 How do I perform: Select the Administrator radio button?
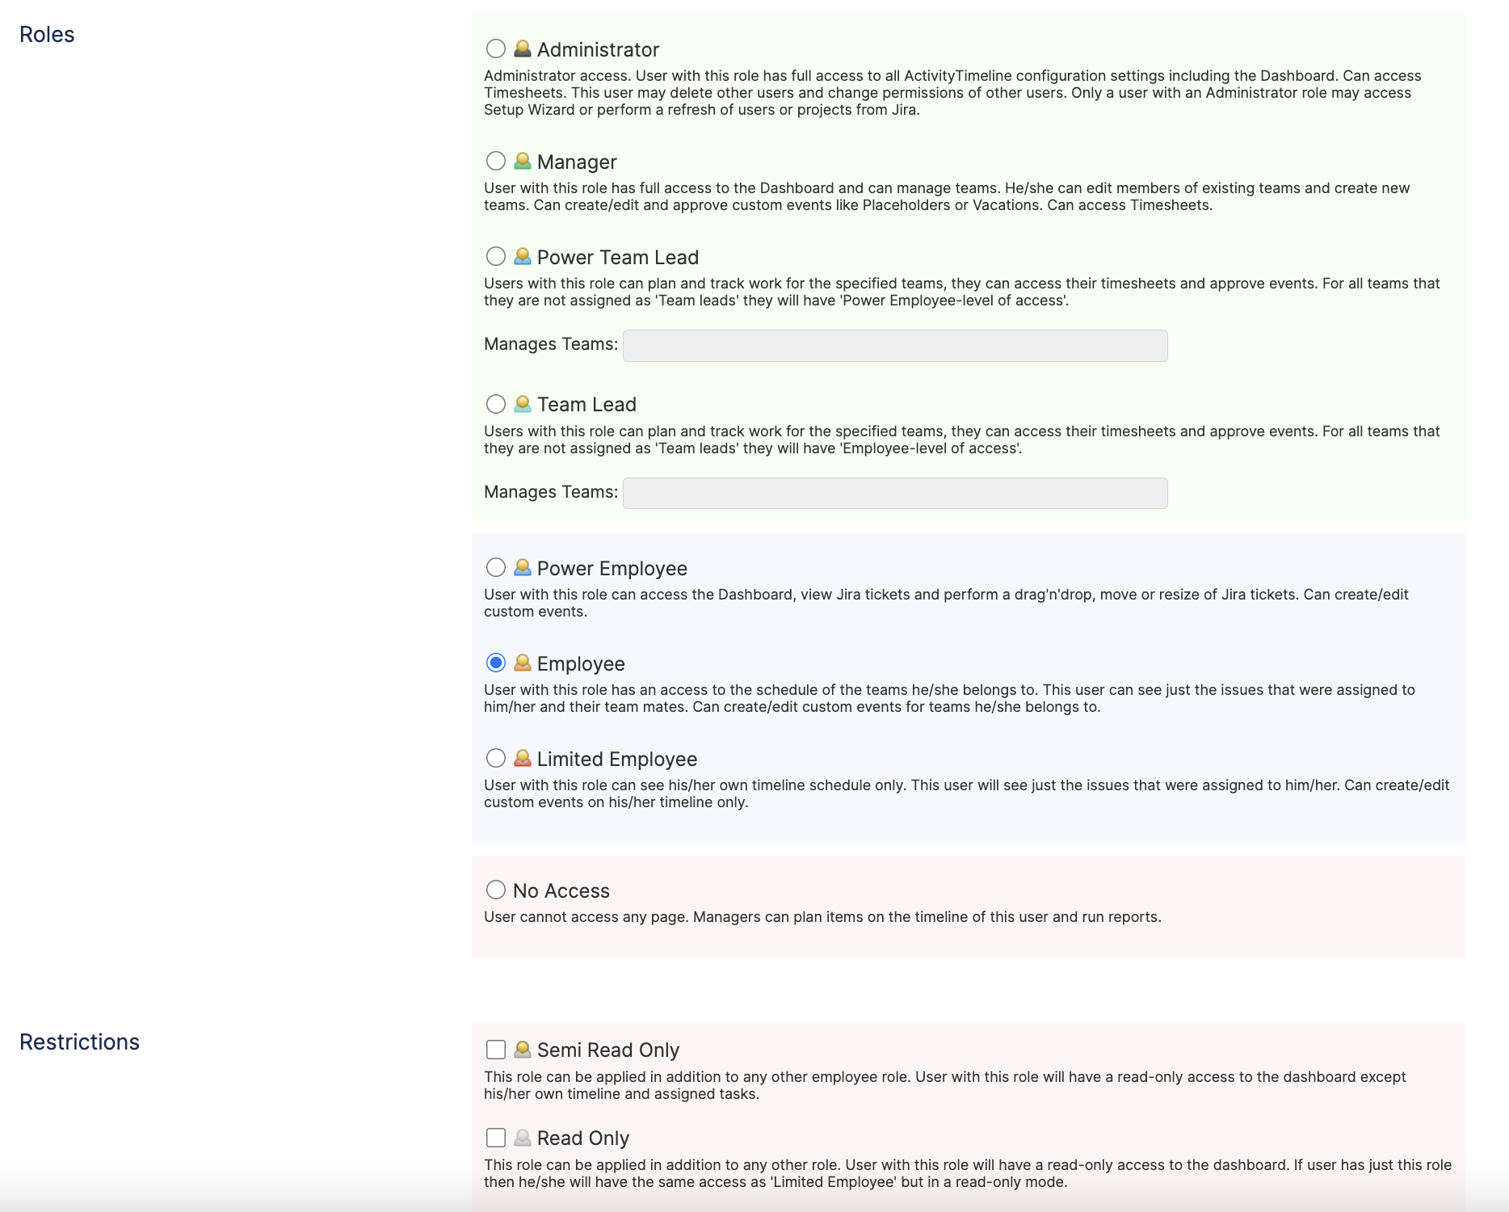pyautogui.click(x=496, y=49)
